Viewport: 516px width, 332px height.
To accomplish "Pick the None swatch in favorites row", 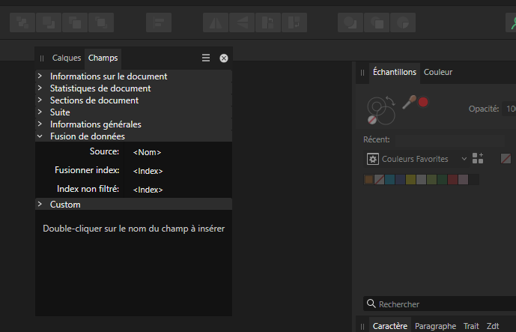I will tap(380, 180).
